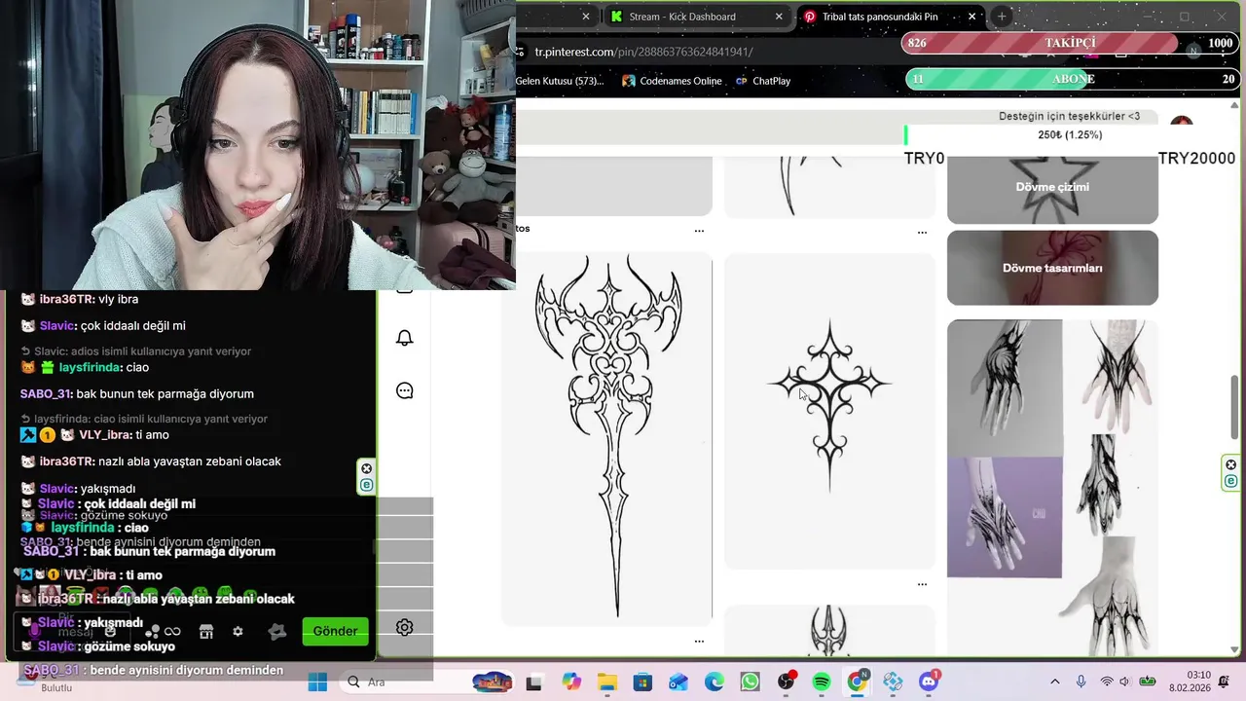Image resolution: width=1246 pixels, height=701 pixels.
Task: Open WhatsApp from taskbar
Action: point(750,683)
